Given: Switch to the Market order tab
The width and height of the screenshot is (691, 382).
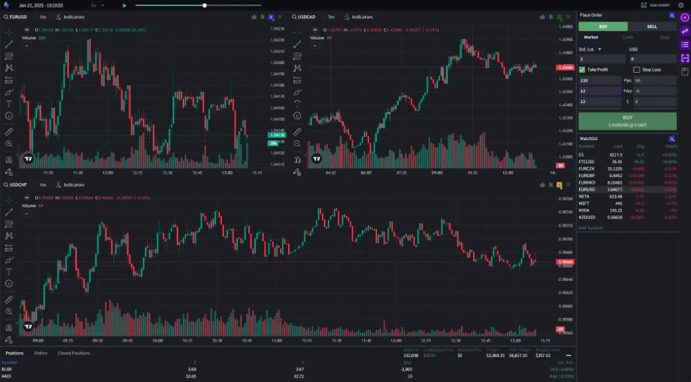Looking at the screenshot, I should [x=591, y=38].
